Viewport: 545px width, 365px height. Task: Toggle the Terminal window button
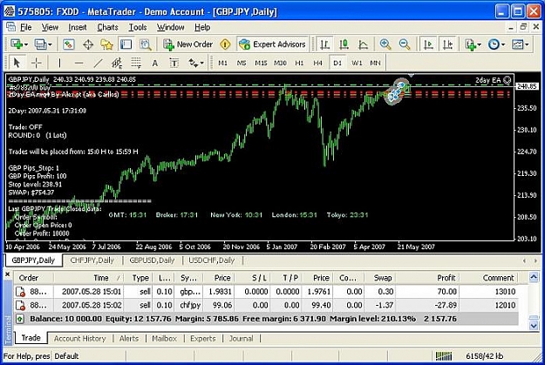click(126, 44)
